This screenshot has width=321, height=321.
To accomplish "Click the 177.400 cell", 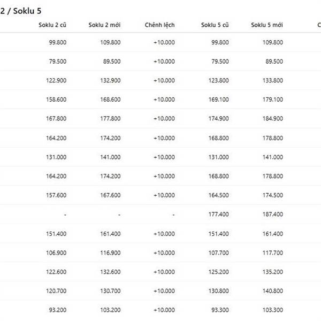I will coord(219,215).
